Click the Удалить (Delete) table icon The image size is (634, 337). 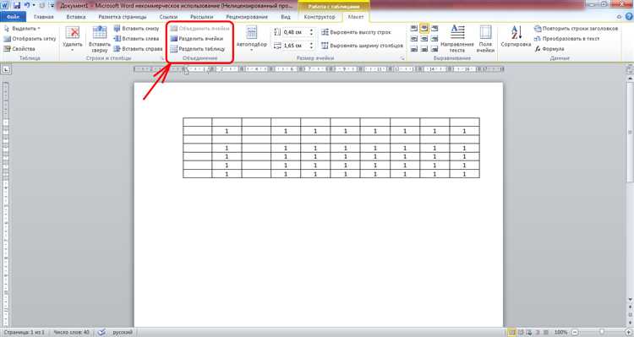click(x=73, y=38)
